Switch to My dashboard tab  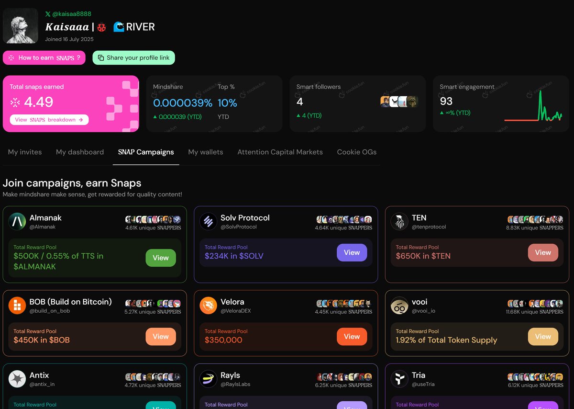pyautogui.click(x=80, y=152)
